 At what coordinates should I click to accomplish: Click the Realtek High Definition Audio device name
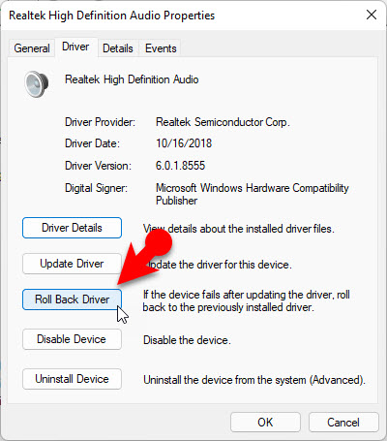point(132,79)
